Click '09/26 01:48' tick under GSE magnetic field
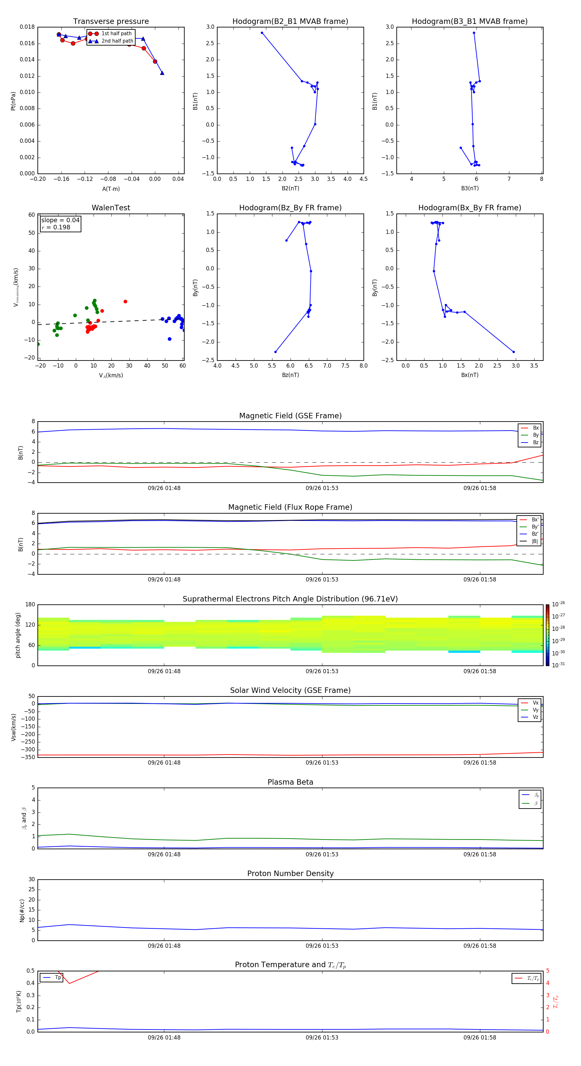Screen dimensions: 581x1066 coord(164,488)
